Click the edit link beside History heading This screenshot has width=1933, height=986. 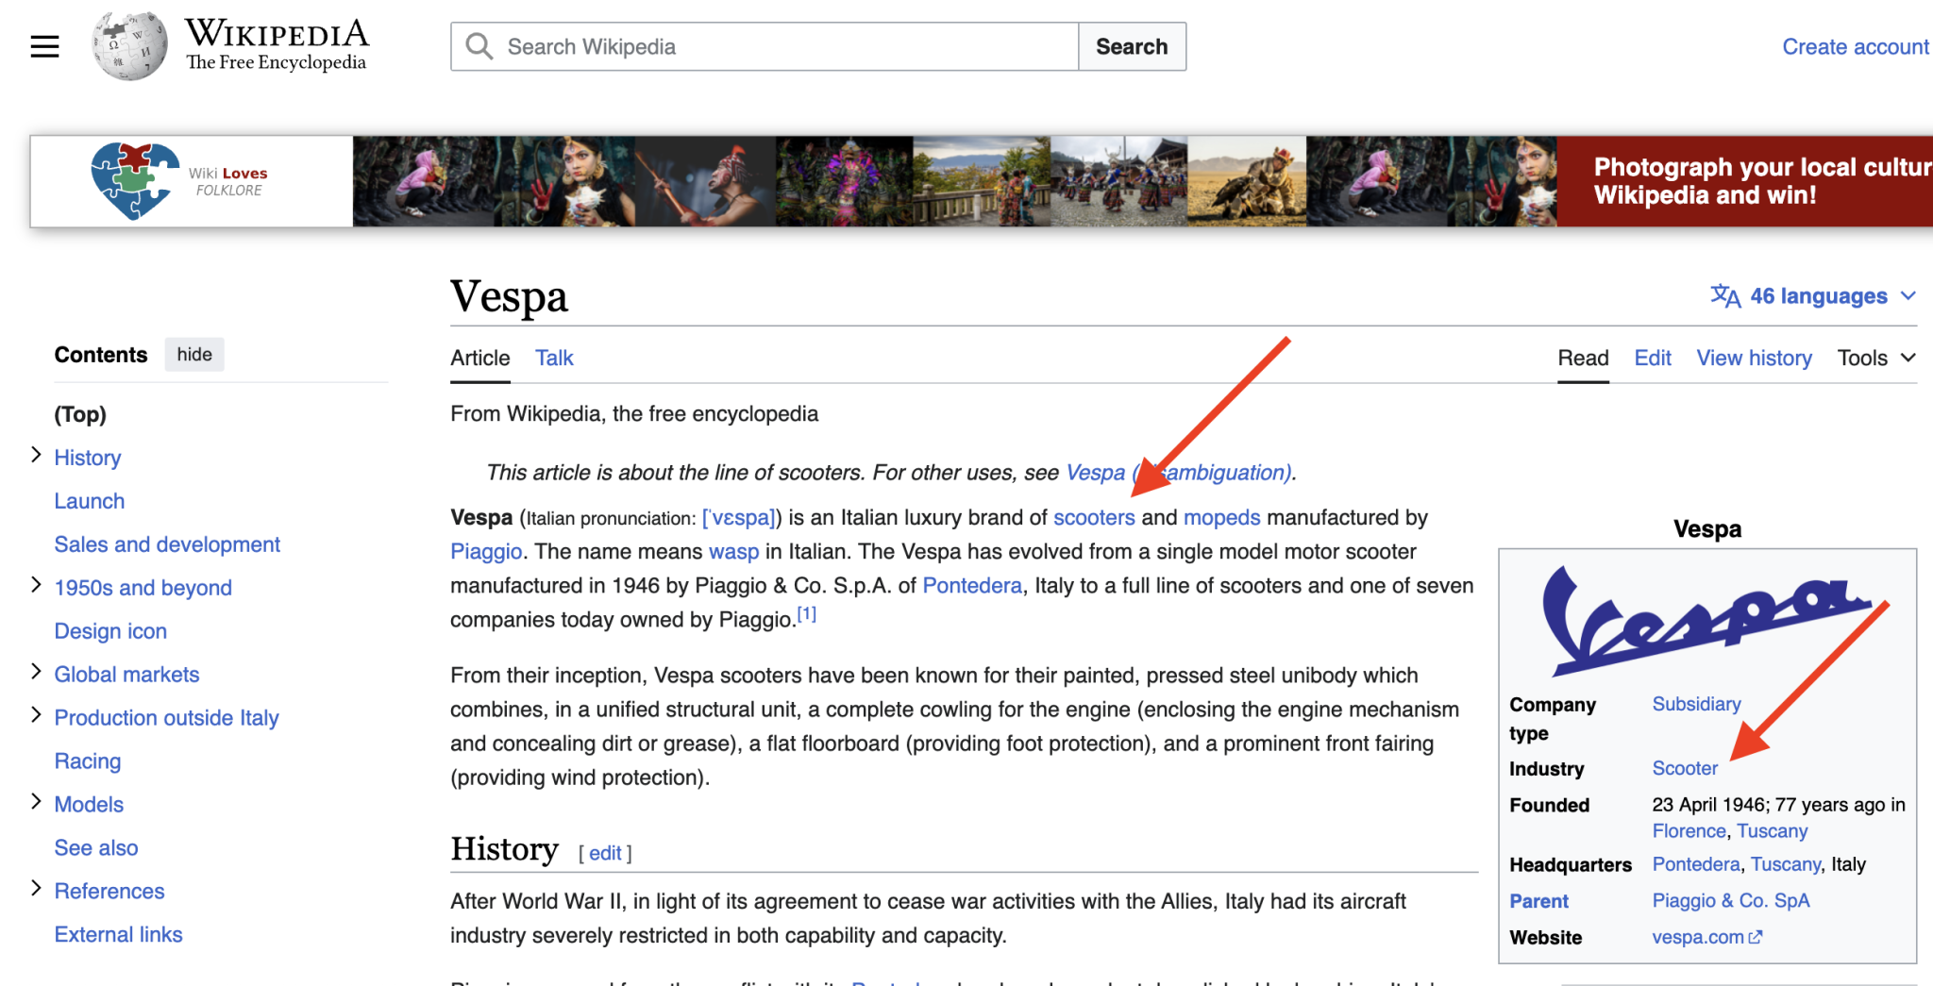(605, 854)
